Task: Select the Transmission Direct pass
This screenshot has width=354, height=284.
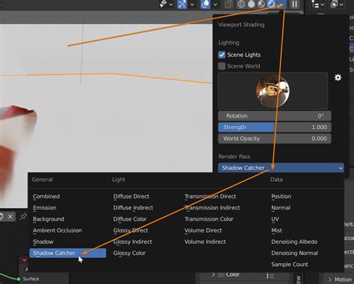Action: [210, 196]
